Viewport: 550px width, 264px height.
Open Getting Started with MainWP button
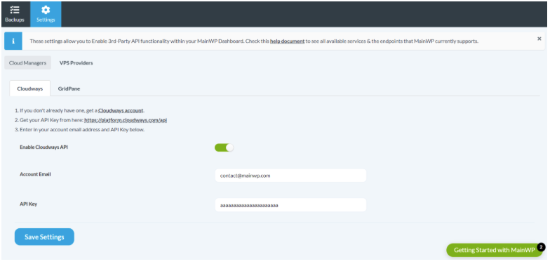click(x=494, y=250)
